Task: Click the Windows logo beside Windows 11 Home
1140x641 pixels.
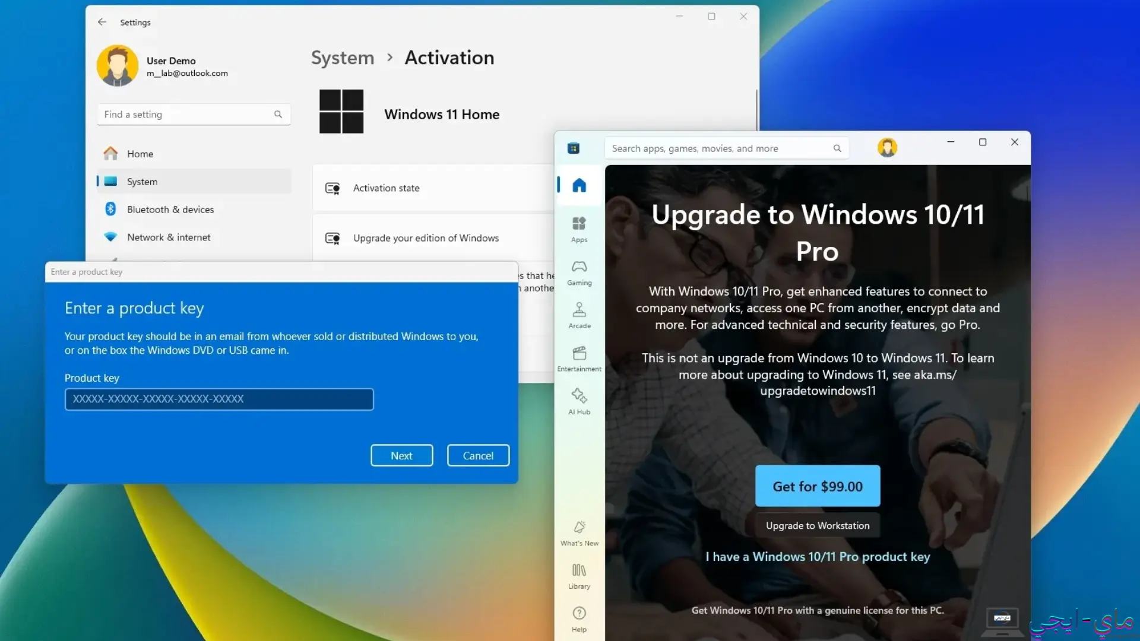Action: click(341, 112)
